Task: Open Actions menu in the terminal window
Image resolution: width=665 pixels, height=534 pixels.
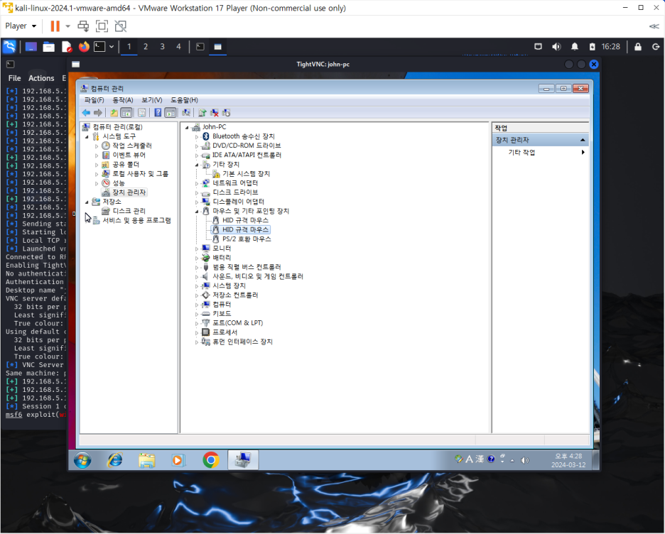Action: pos(41,78)
